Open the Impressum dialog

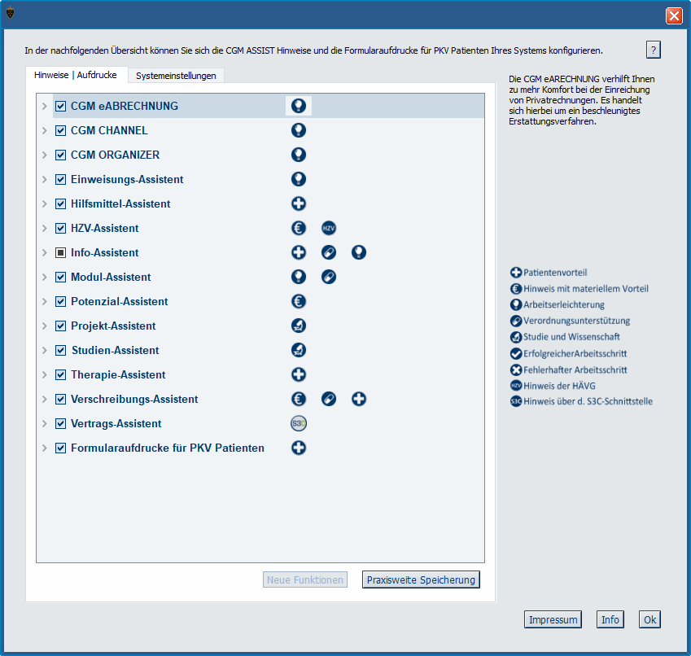coord(553,619)
